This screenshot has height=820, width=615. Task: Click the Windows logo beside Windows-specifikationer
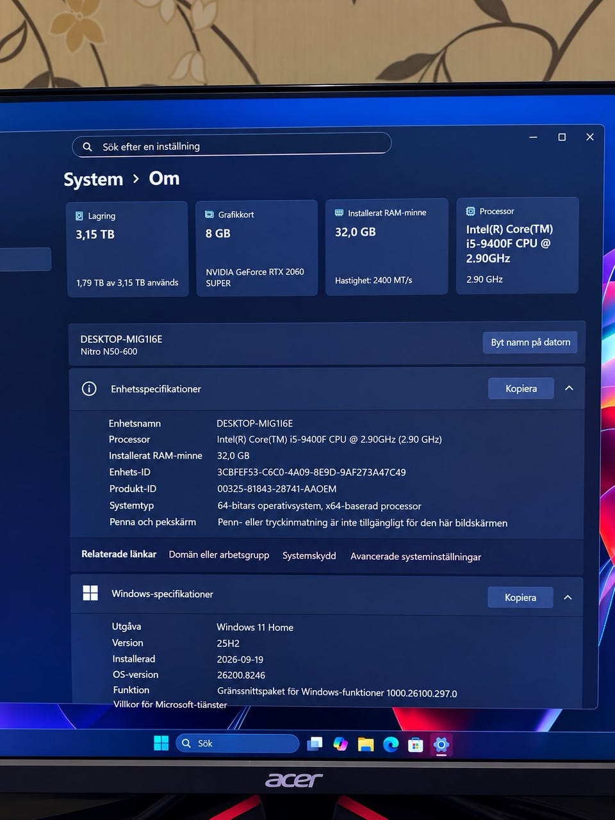(x=90, y=593)
